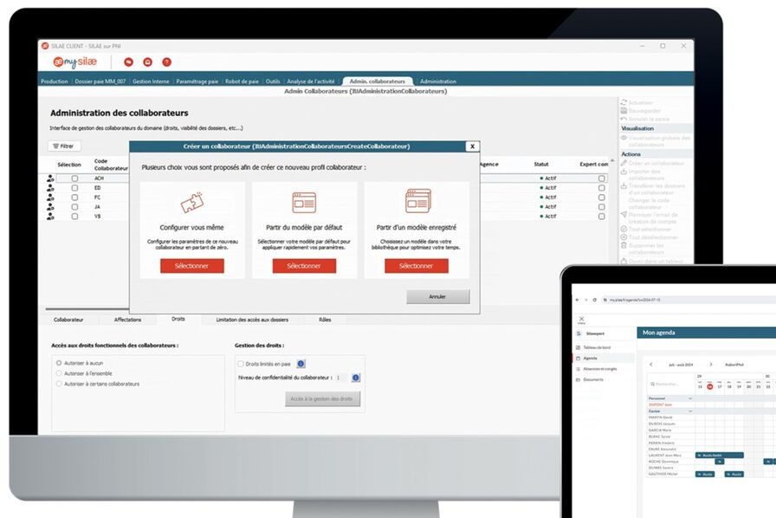Open Absences et congés in the tablet sidebar
This screenshot has width=776, height=518.
(599, 369)
